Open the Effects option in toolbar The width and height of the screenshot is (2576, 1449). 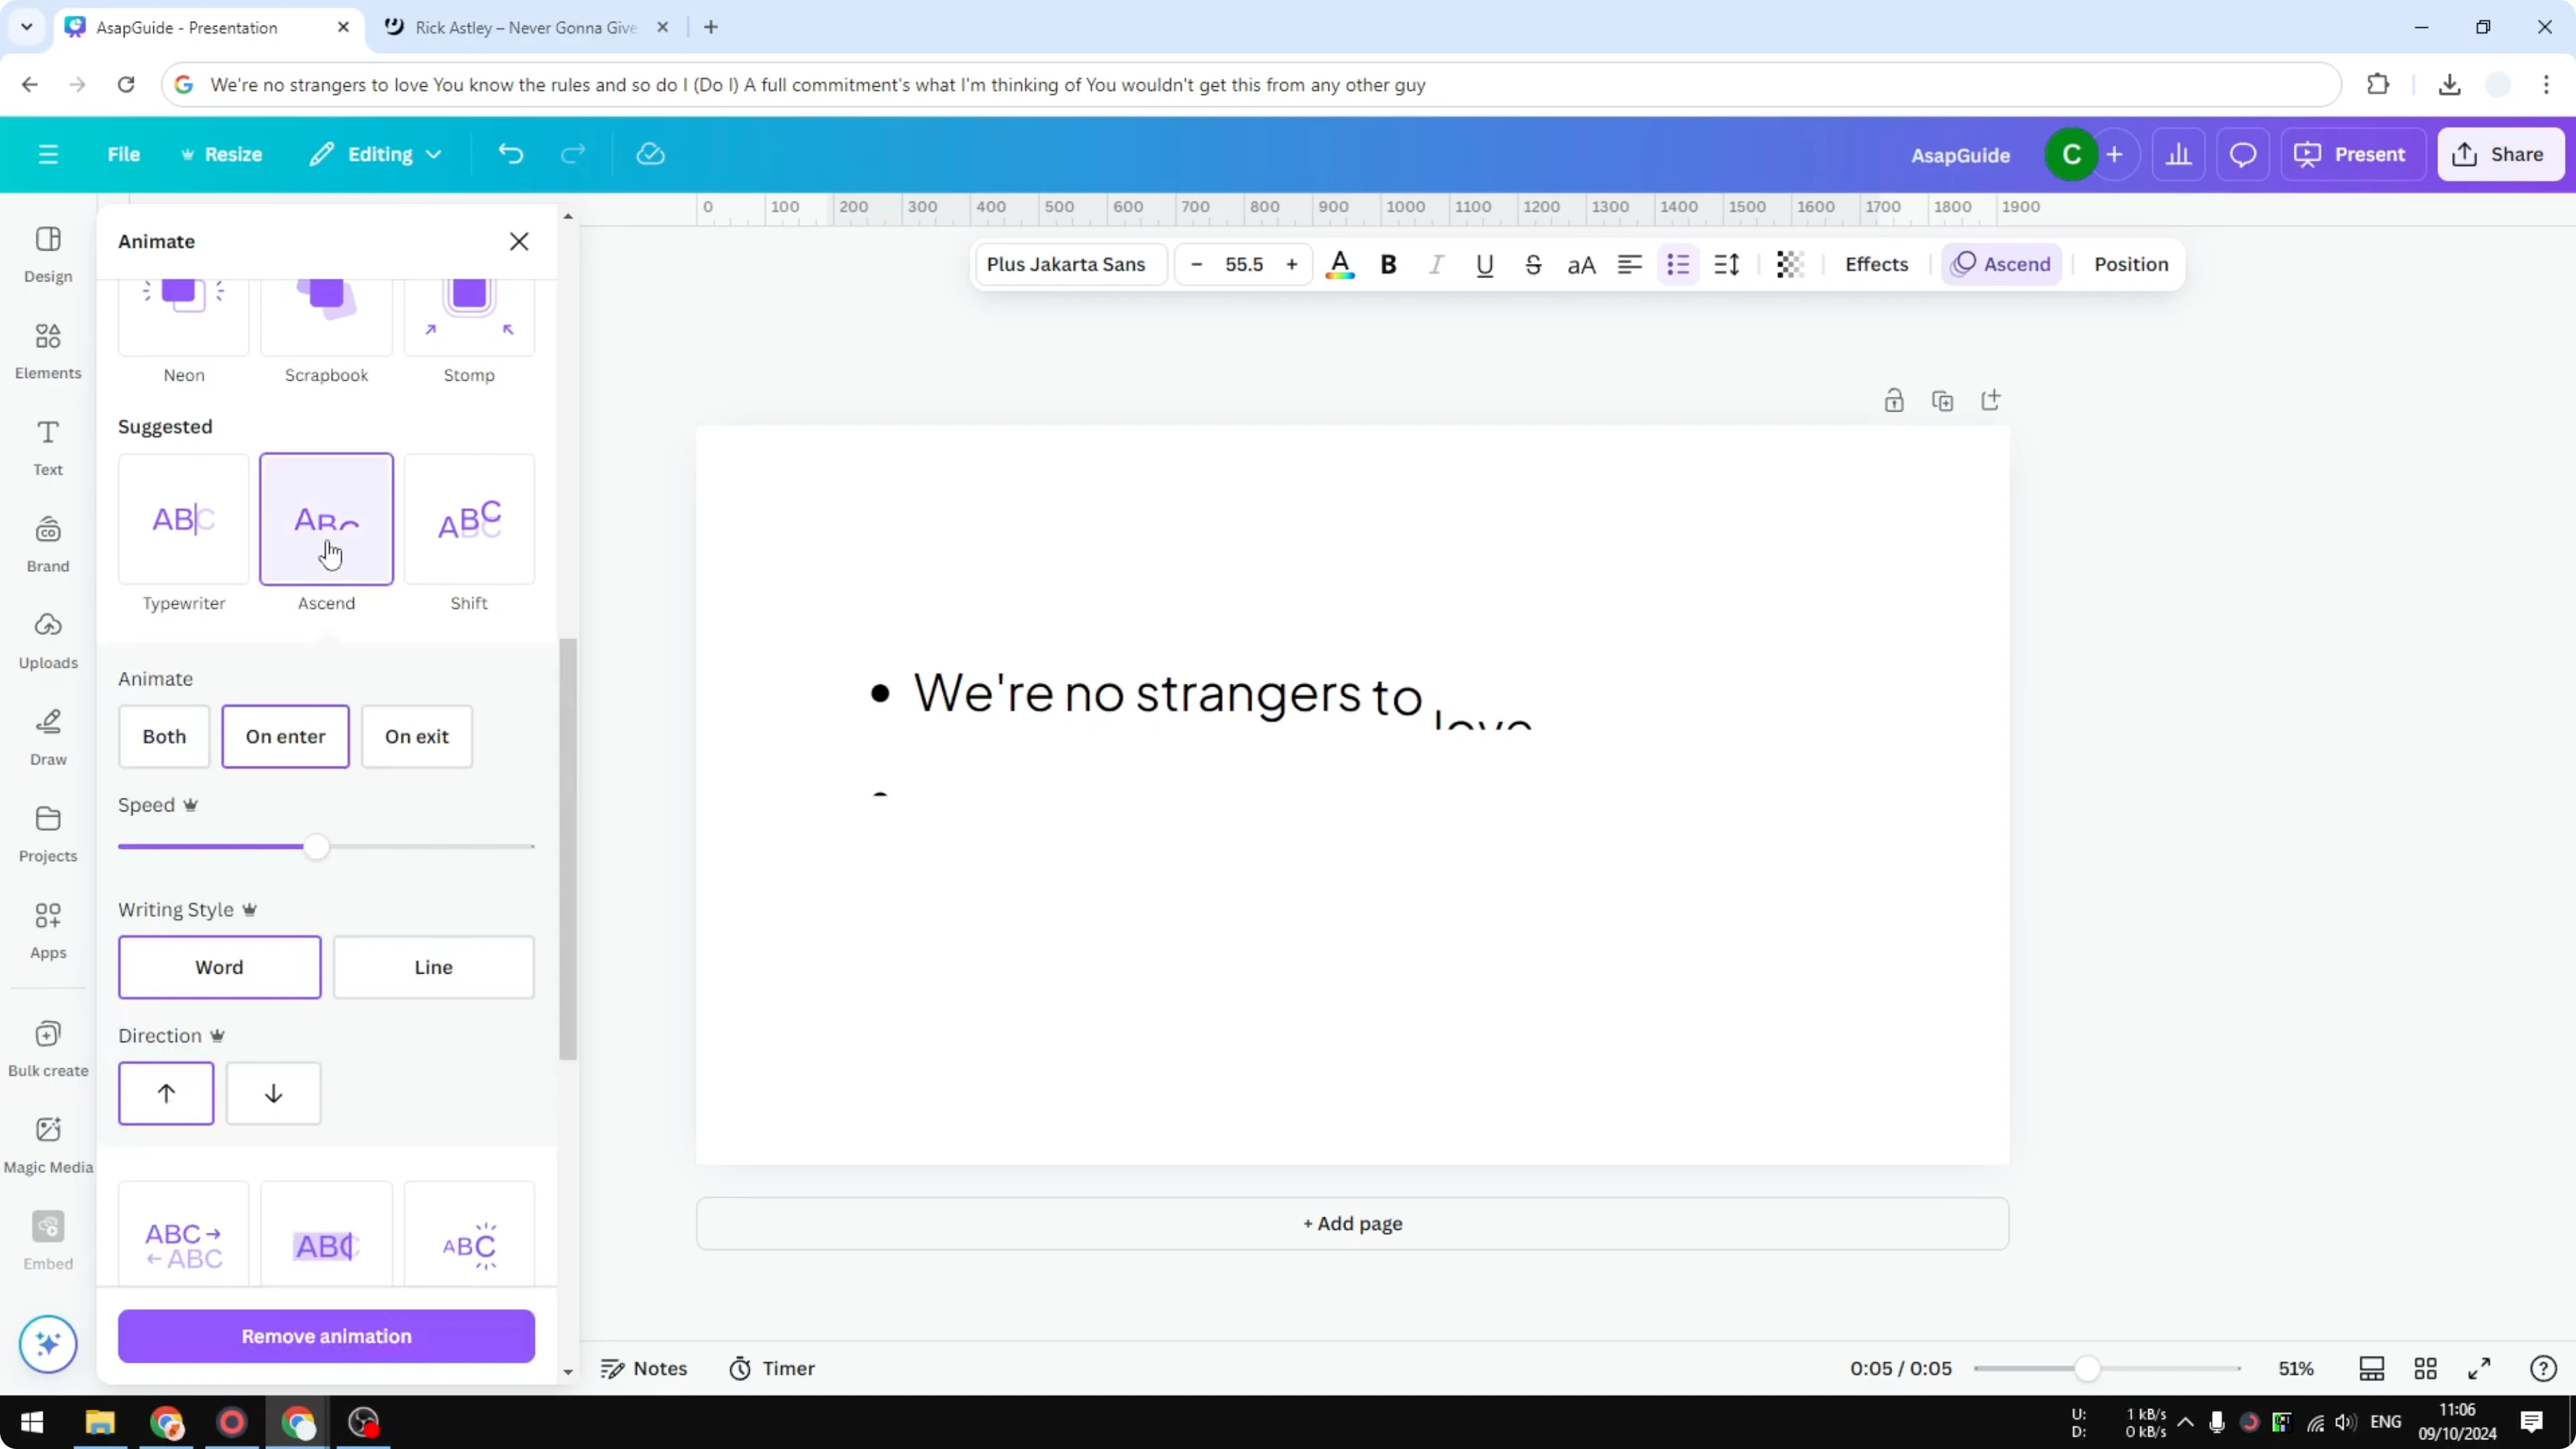point(1876,264)
